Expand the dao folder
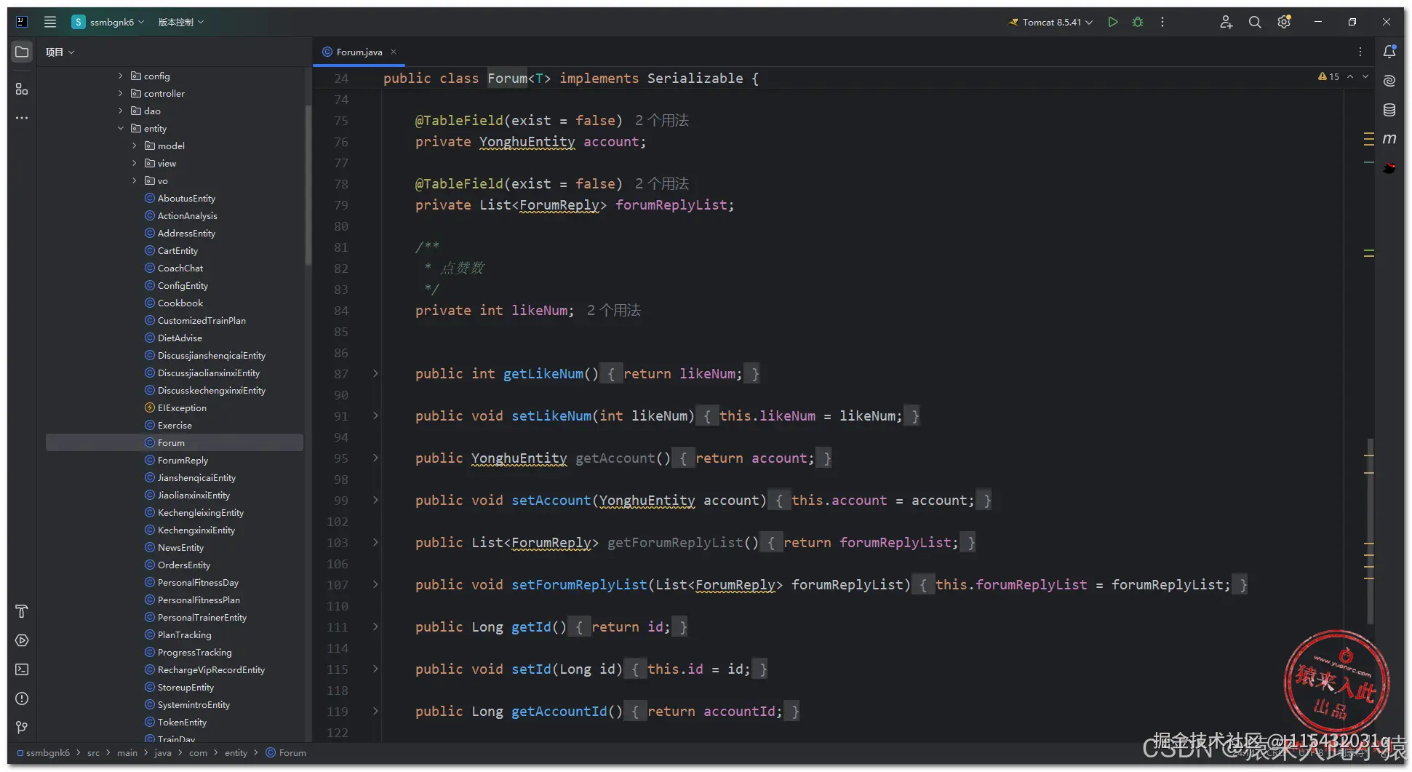The image size is (1412, 772). pos(121,111)
